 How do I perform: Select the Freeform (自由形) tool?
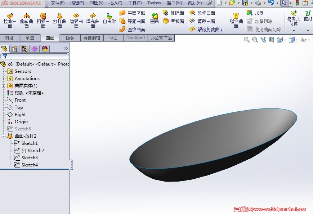pyautogui.click(x=109, y=18)
